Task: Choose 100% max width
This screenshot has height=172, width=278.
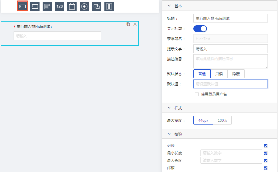Action: point(222,121)
